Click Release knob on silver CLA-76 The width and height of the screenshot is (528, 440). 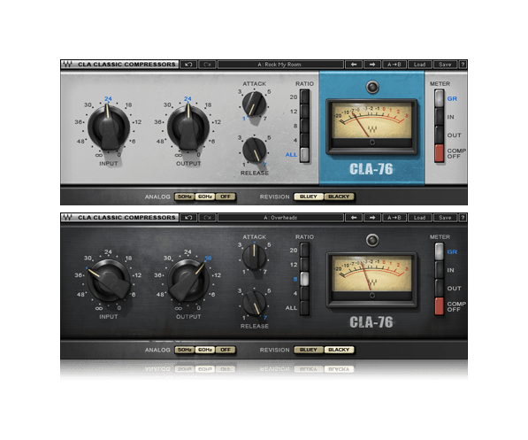pyautogui.click(x=254, y=150)
